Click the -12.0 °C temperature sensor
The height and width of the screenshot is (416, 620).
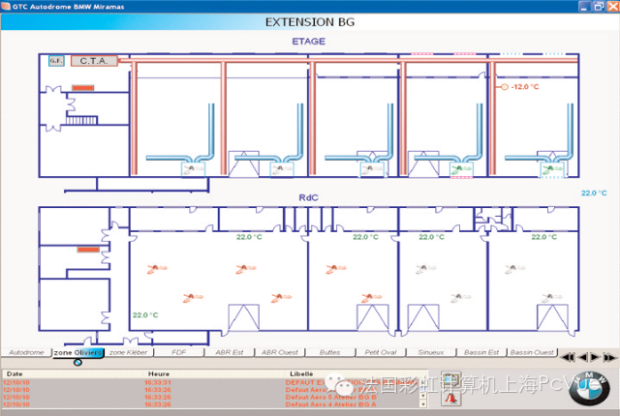(520, 87)
